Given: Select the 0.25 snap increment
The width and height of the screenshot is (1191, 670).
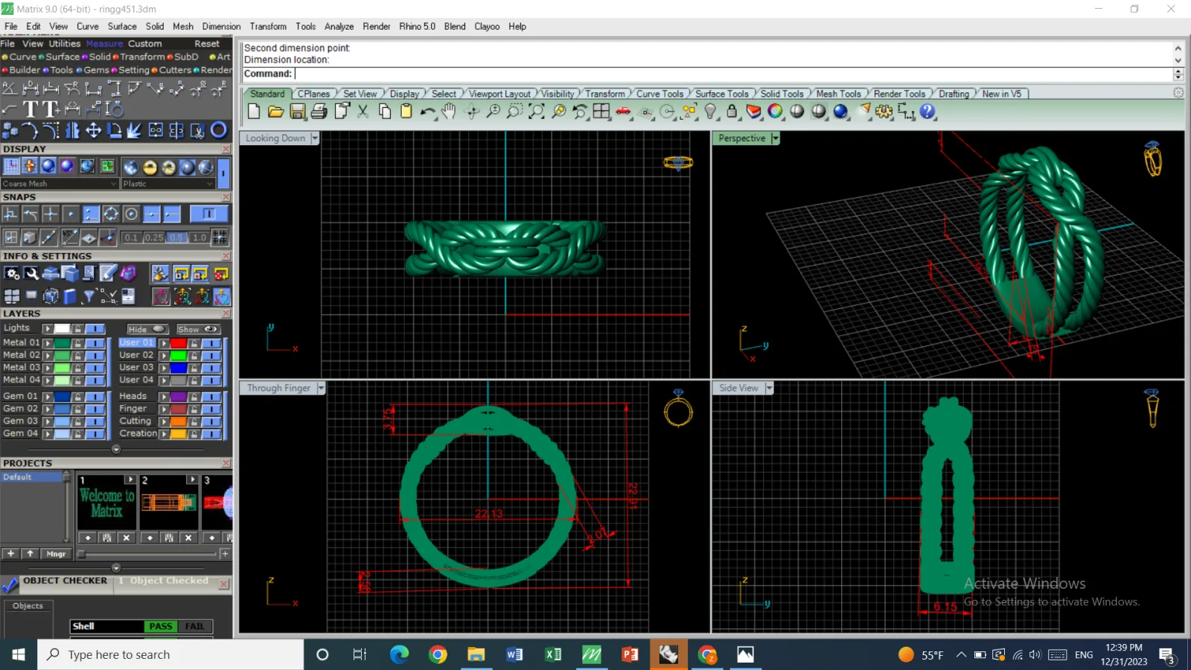Looking at the screenshot, I should point(154,237).
